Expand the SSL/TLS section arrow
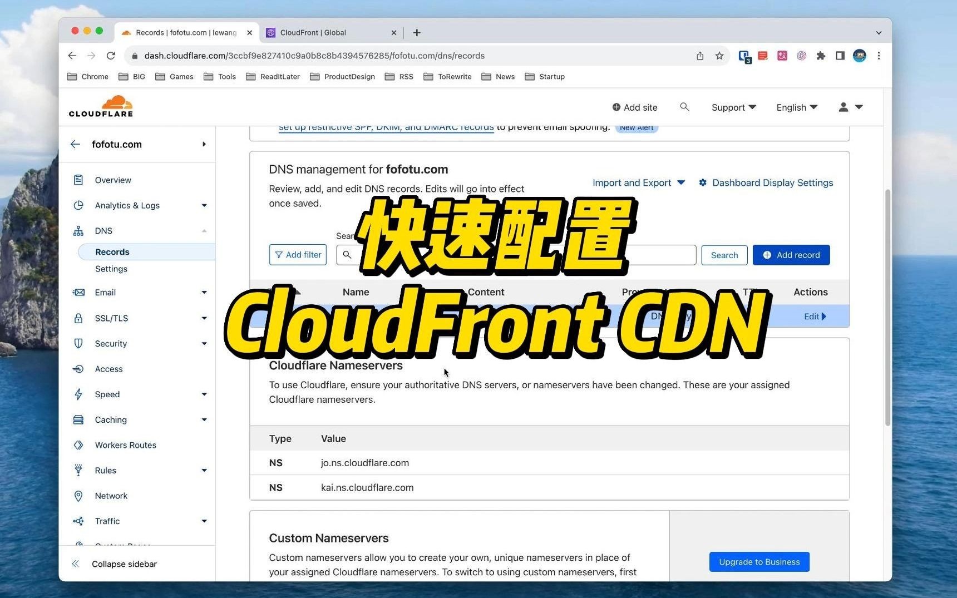Image resolution: width=957 pixels, height=598 pixels. coord(204,318)
